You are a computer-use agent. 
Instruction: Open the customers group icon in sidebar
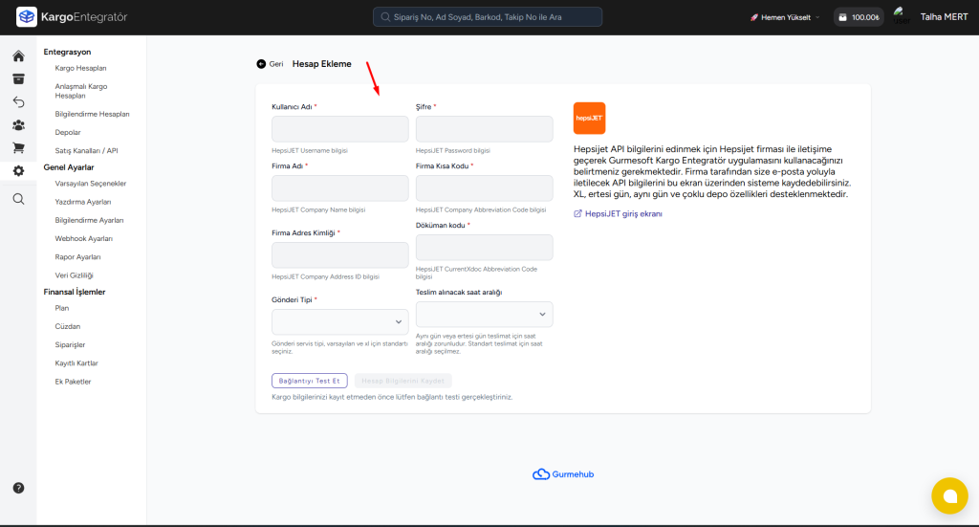coord(18,125)
